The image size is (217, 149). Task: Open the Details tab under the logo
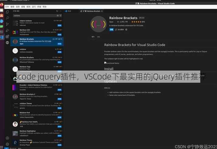point(93,37)
